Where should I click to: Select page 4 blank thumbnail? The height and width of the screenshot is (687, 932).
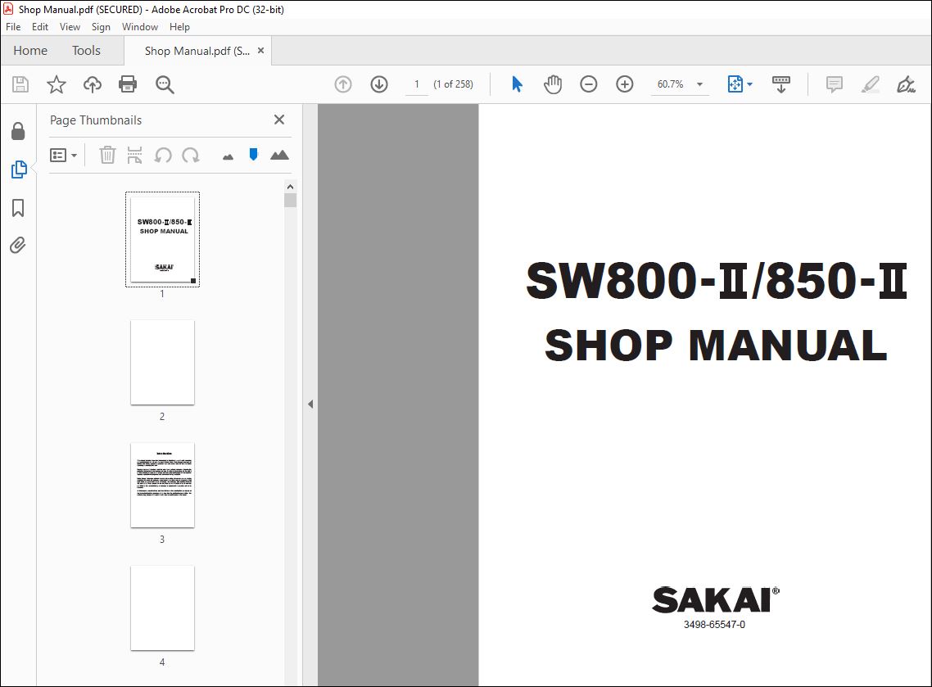[x=162, y=608]
